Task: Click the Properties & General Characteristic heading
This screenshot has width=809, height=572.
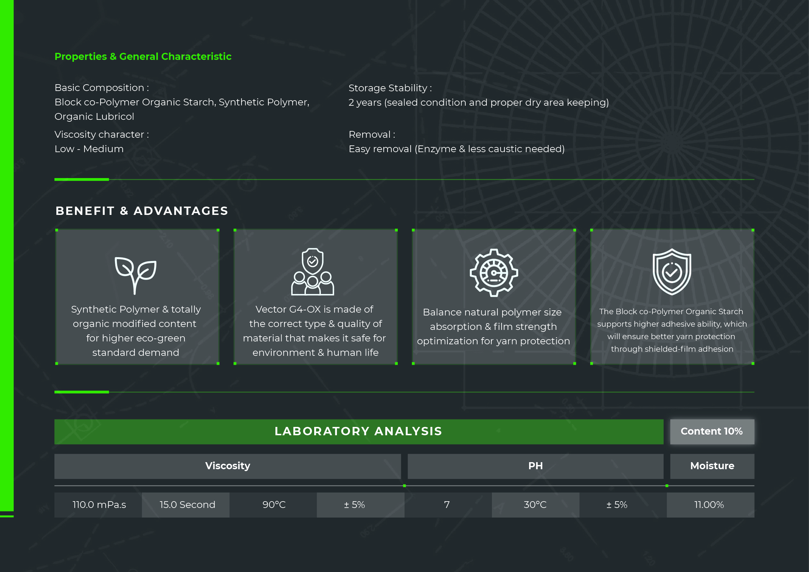Action: (x=143, y=56)
